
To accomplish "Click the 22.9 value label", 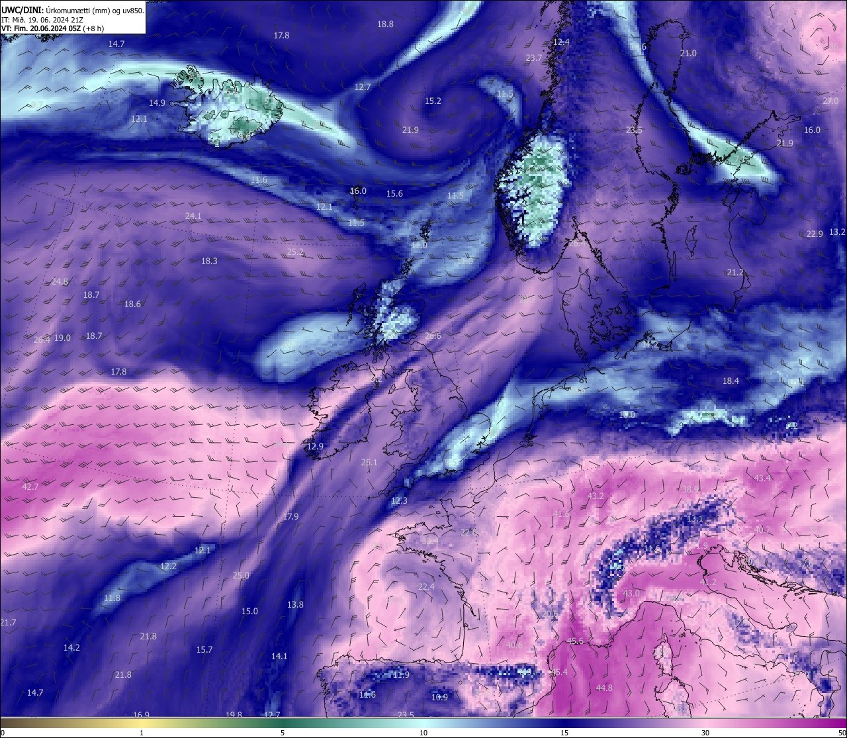I will (x=815, y=234).
